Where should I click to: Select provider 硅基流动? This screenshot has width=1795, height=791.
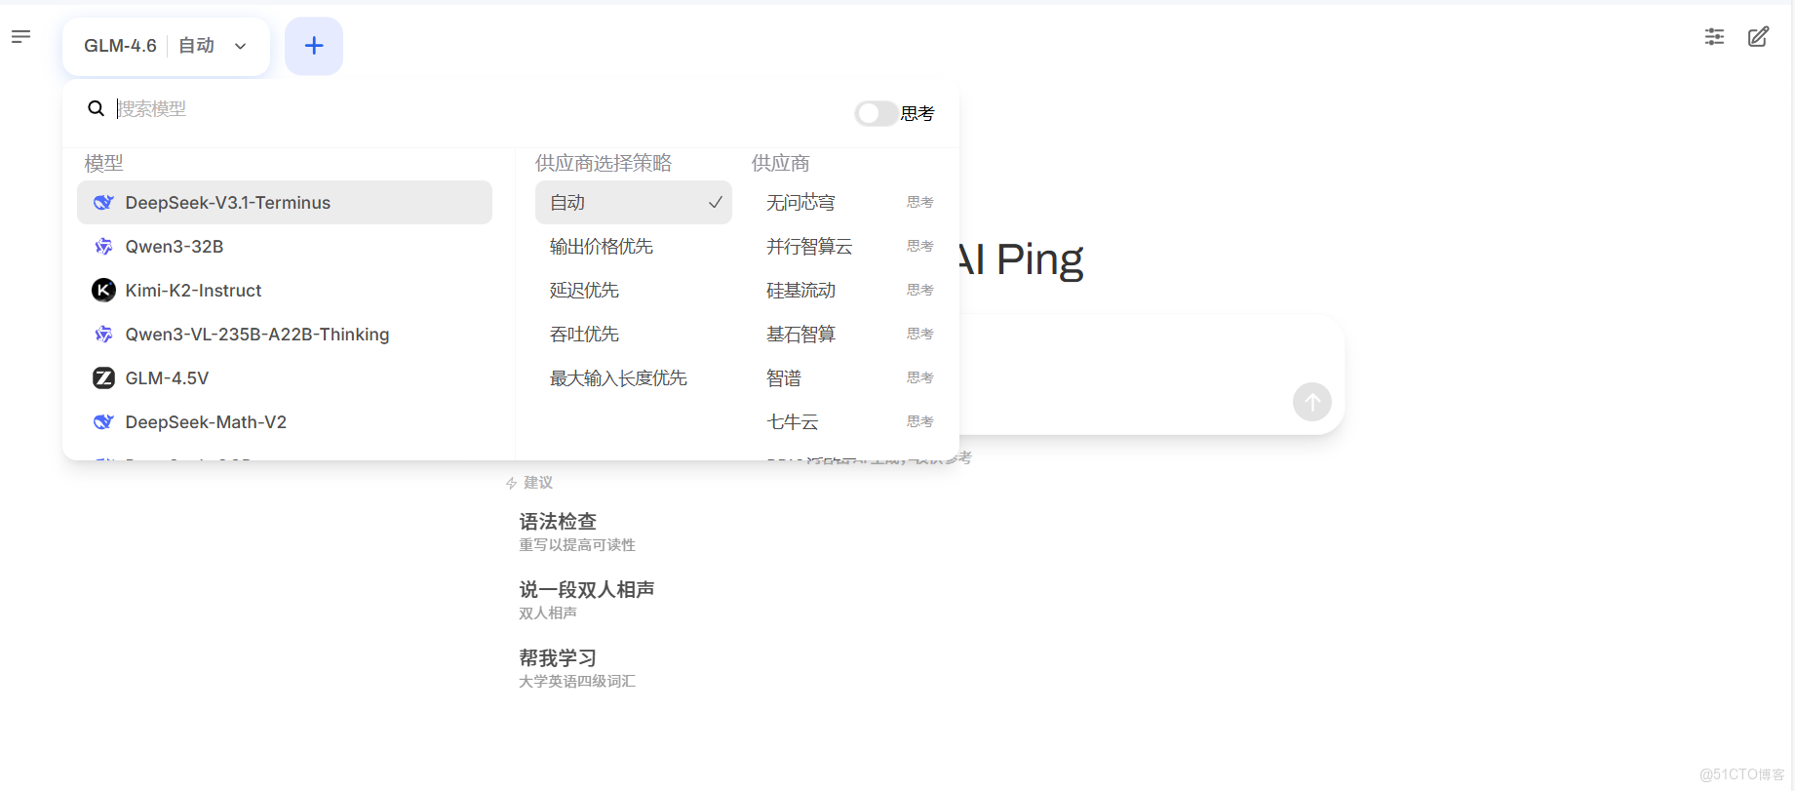800,291
